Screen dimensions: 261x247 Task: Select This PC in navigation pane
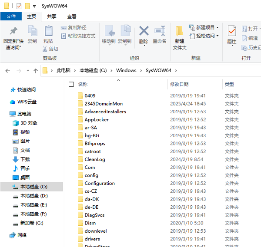tap(20, 114)
